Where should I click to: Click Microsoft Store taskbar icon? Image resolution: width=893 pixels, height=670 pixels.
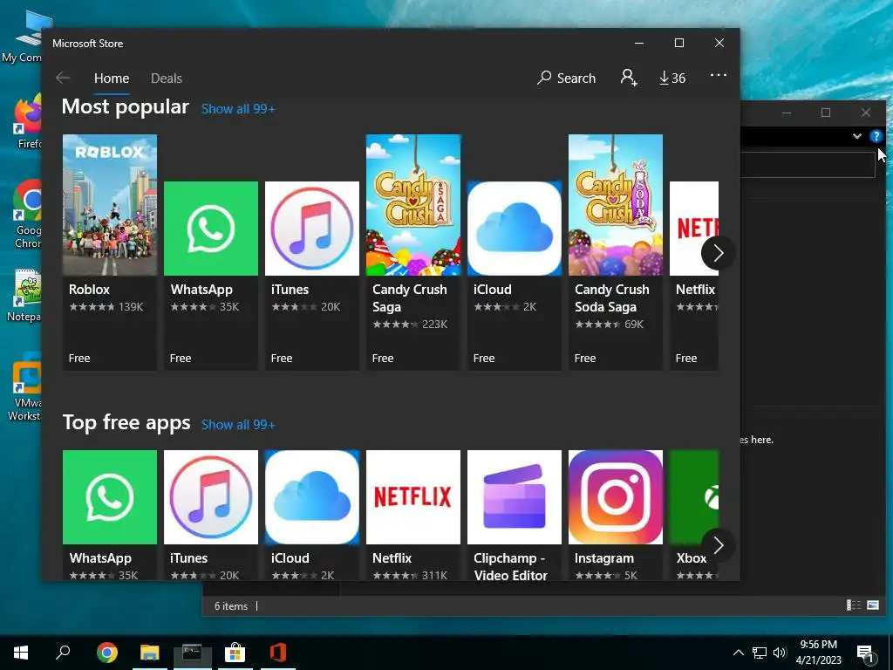coord(235,653)
